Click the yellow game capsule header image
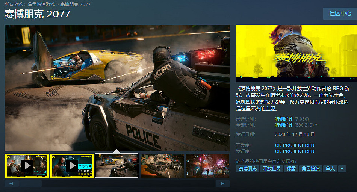 (296, 53)
